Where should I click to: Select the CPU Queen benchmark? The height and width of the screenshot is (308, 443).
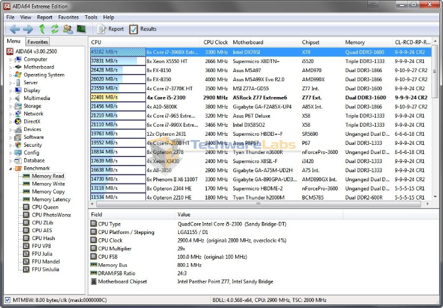point(45,207)
